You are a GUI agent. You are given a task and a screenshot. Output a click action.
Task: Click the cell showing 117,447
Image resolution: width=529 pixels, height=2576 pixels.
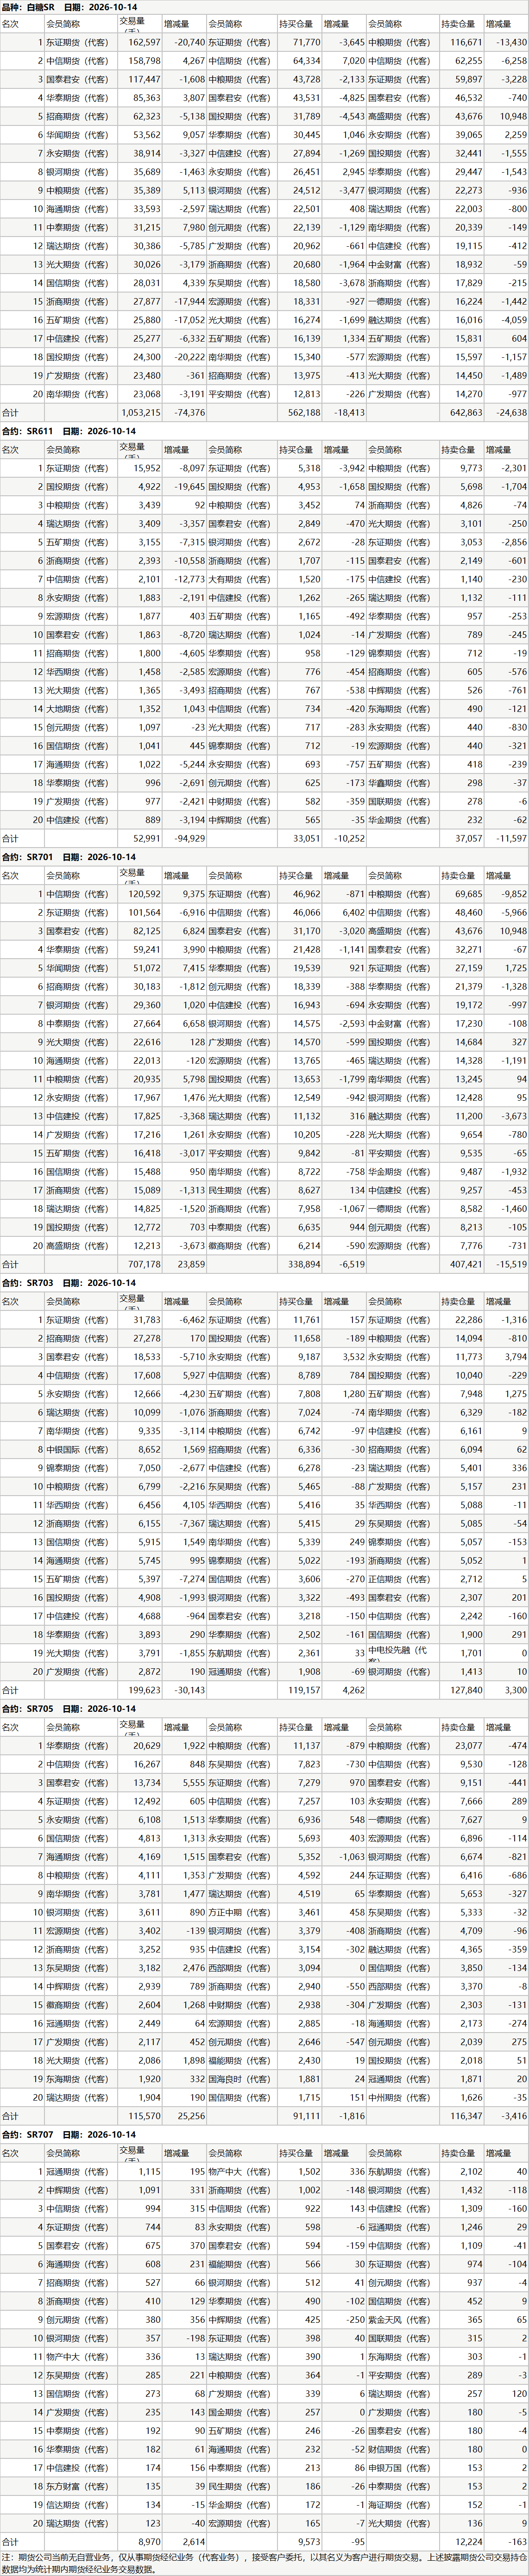[145, 79]
